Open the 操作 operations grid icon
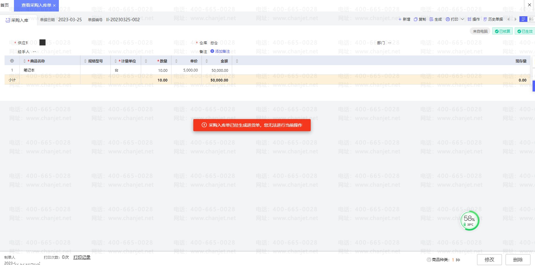This screenshot has width=535, height=266. 469,19
